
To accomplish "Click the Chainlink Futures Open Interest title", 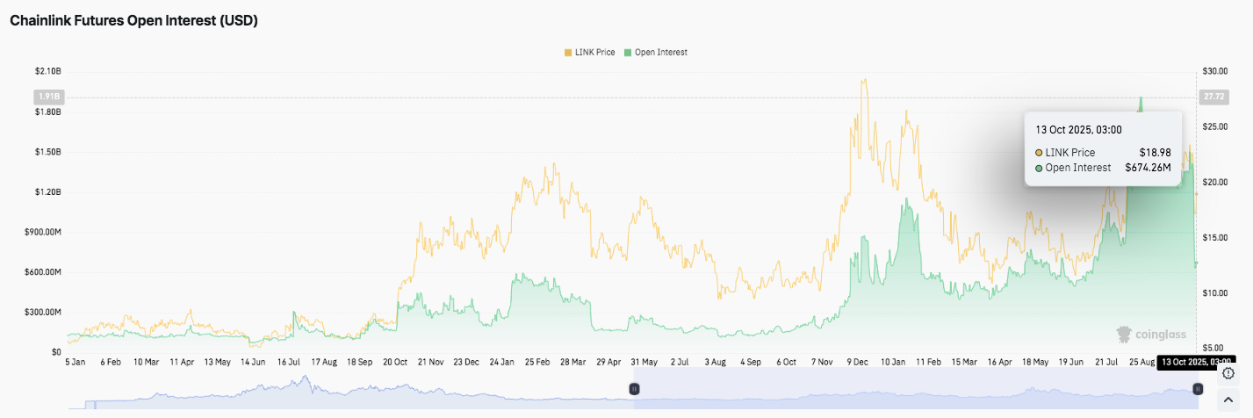I will [x=133, y=21].
